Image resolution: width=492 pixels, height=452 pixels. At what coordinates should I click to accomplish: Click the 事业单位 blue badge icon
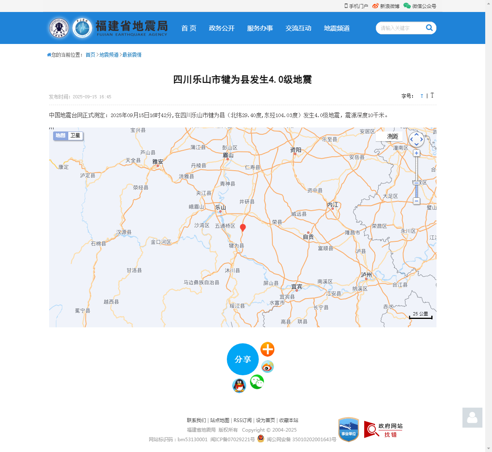pos(348,430)
